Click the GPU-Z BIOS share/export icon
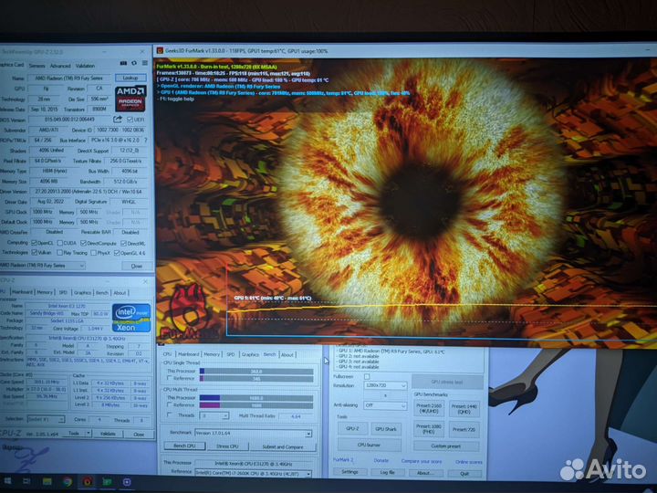The image size is (657, 493). click(118, 119)
